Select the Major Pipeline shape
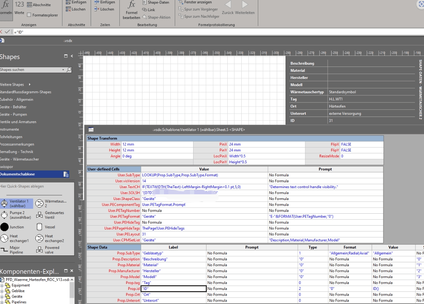This screenshot has height=304, width=424. [x=4, y=250]
